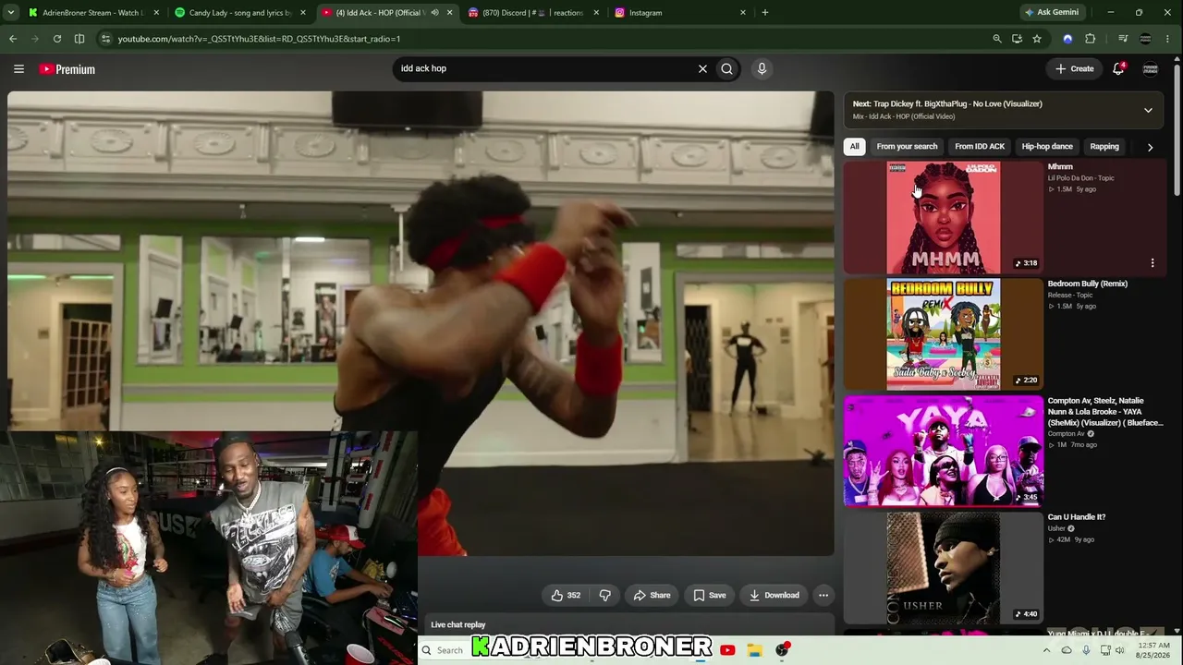Viewport: 1183px width, 665px height.
Task: Share this video
Action: point(652,596)
